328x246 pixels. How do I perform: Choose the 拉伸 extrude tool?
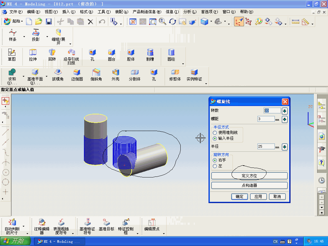click(x=33, y=55)
